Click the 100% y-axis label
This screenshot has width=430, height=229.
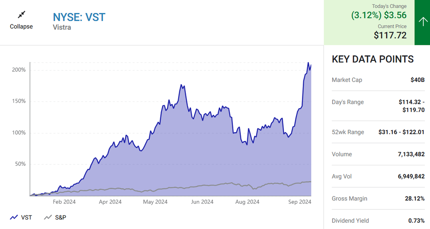pyautogui.click(x=19, y=133)
